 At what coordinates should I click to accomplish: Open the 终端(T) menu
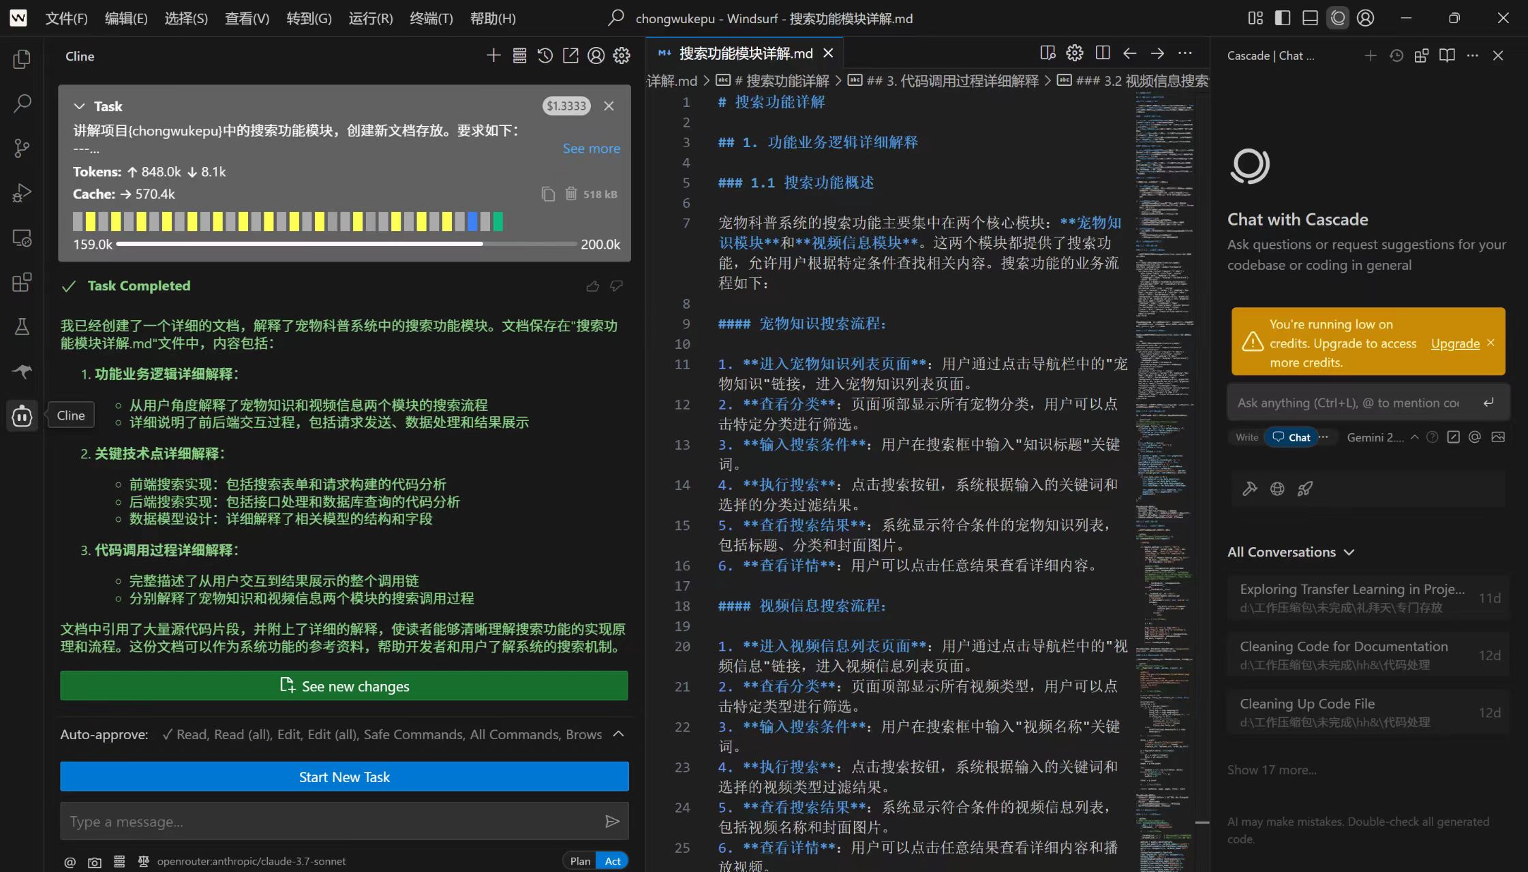(431, 18)
